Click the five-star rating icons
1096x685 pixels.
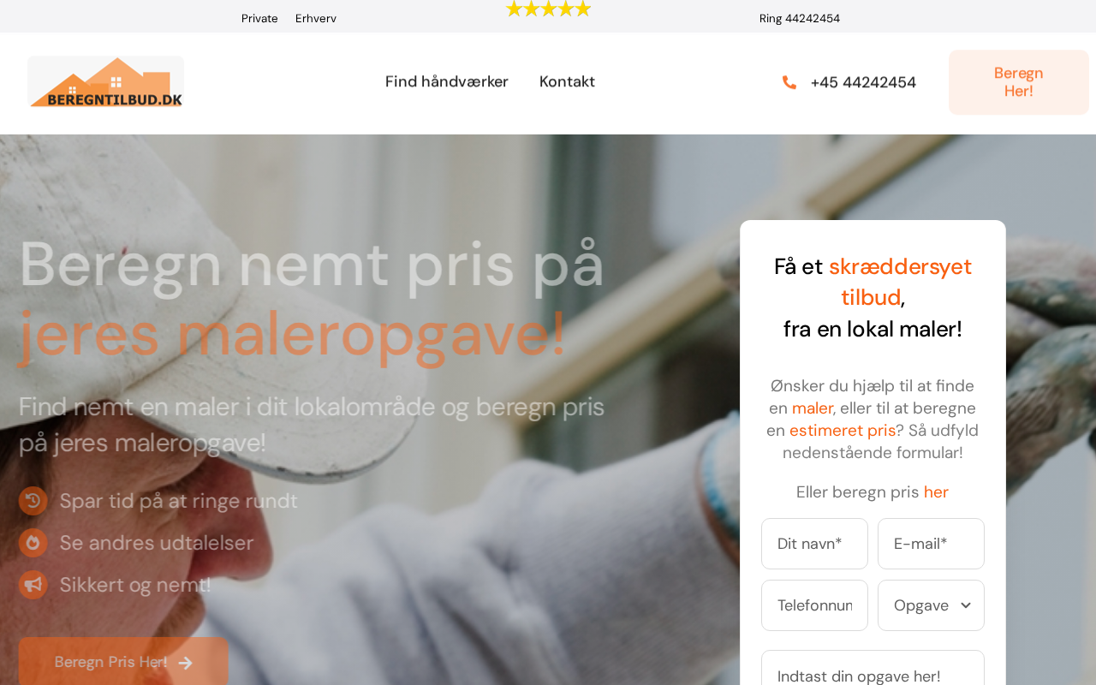click(x=548, y=9)
